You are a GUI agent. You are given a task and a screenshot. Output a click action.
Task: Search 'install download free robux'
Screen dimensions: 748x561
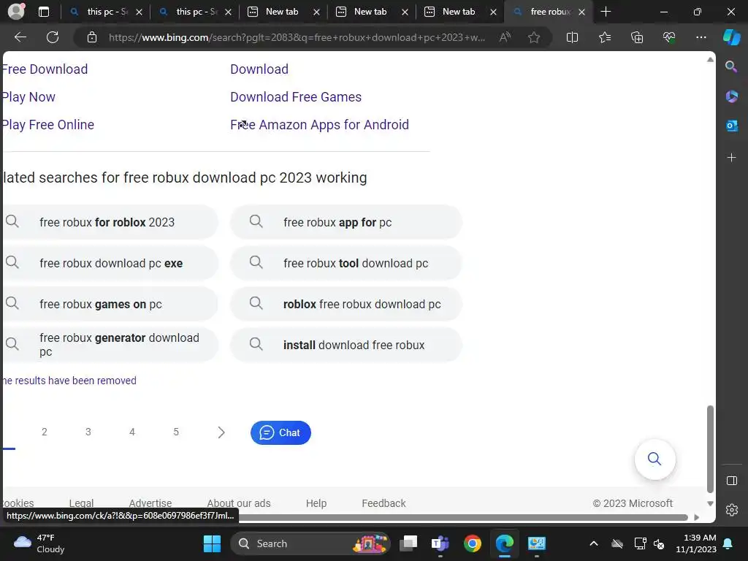346,345
